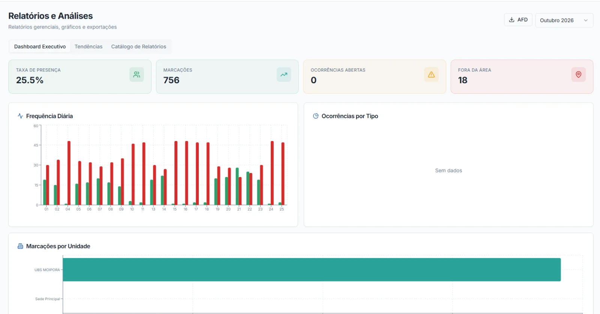Click the red bar for day 04
Image resolution: width=600 pixels, height=314 pixels.
tap(69, 173)
